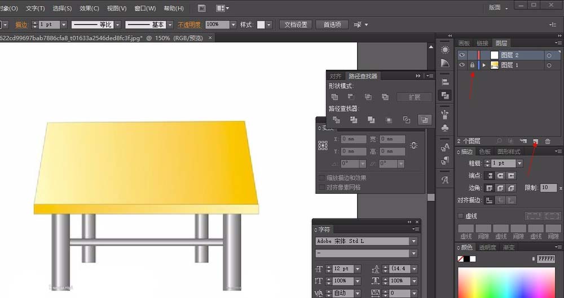Open the 基本 brush definition dropdown
The height and width of the screenshot is (298, 564).
pos(170,25)
